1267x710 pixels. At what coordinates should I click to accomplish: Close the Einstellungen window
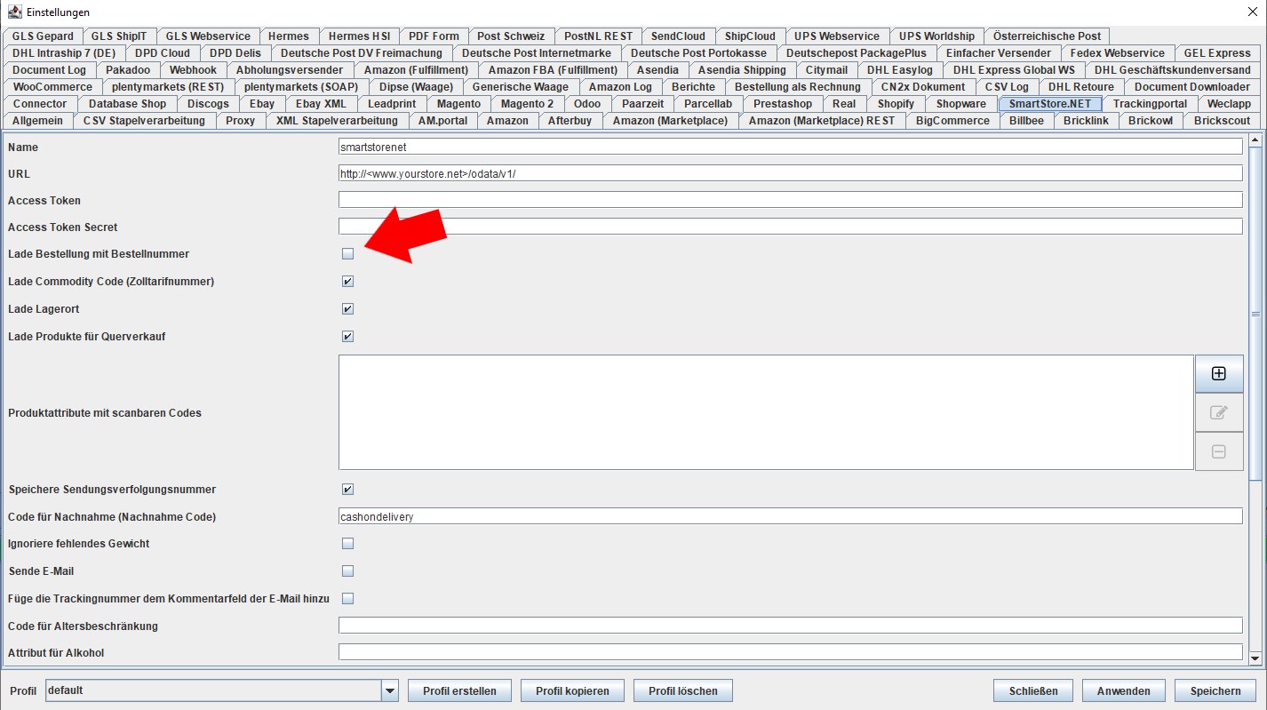[x=1253, y=12]
